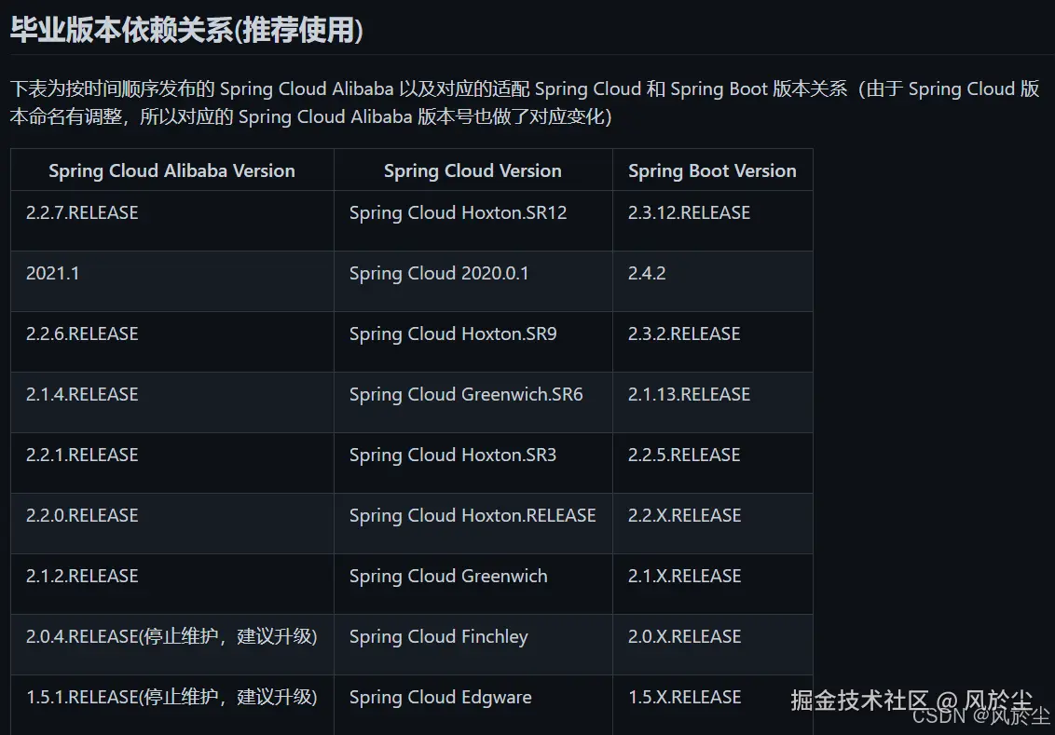Select the Spring Cloud Hoxton.SR12 cell

pyautogui.click(x=458, y=213)
